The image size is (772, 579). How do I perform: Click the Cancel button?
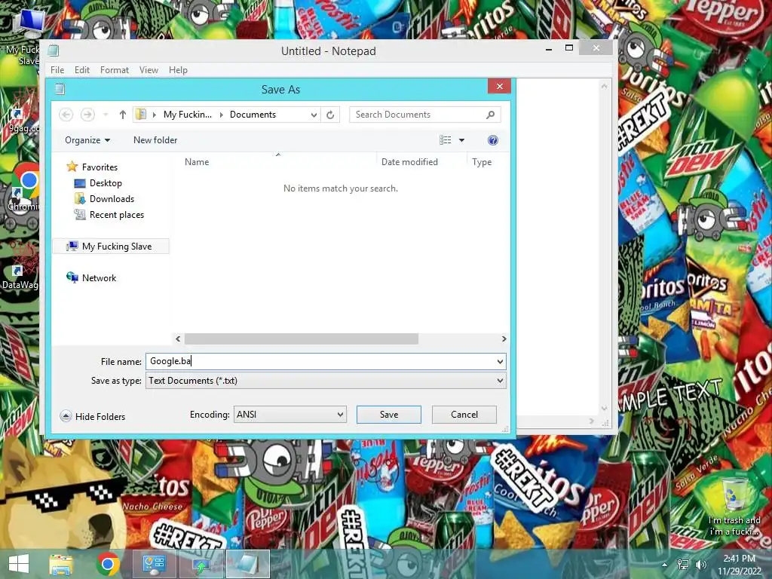click(x=464, y=415)
